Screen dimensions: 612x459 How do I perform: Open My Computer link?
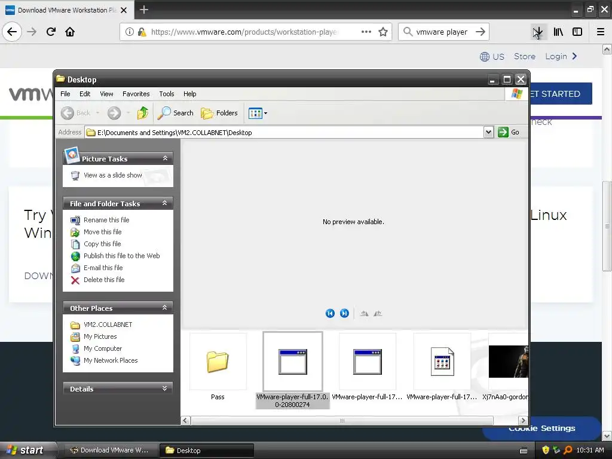tap(103, 348)
